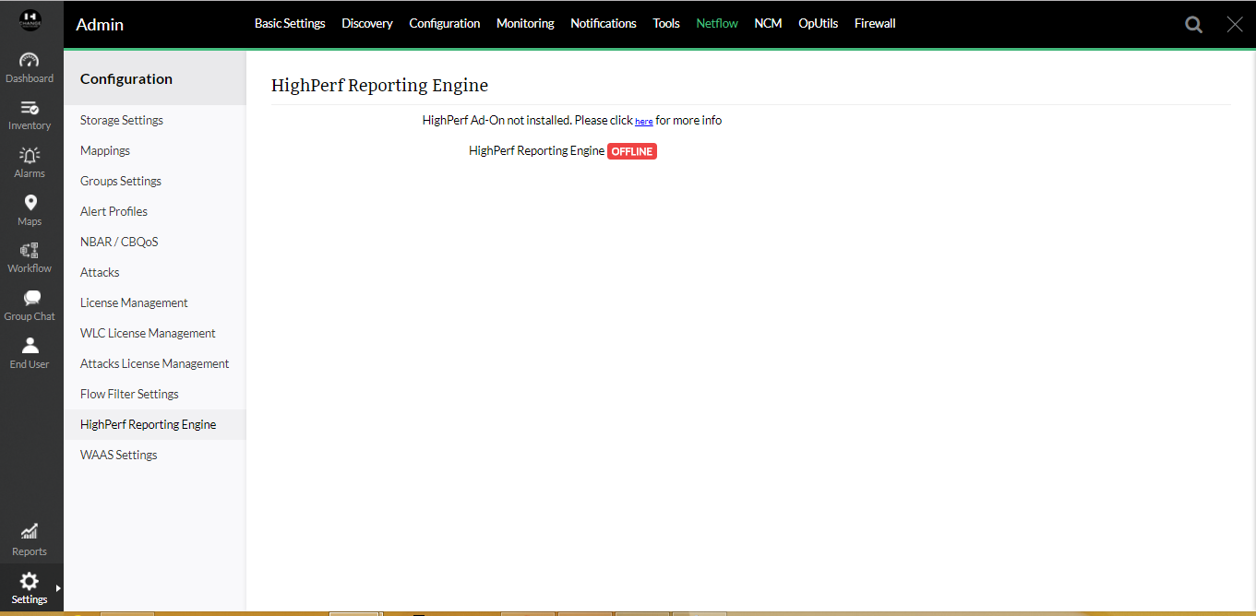This screenshot has width=1256, height=616.
Task: Switch to the Configuration tab
Action: [x=445, y=24]
